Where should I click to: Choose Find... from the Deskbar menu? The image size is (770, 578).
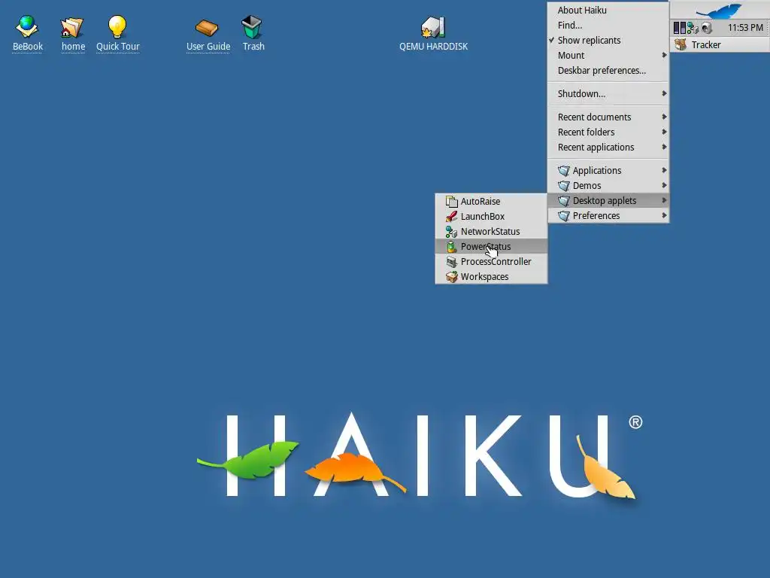click(608, 25)
